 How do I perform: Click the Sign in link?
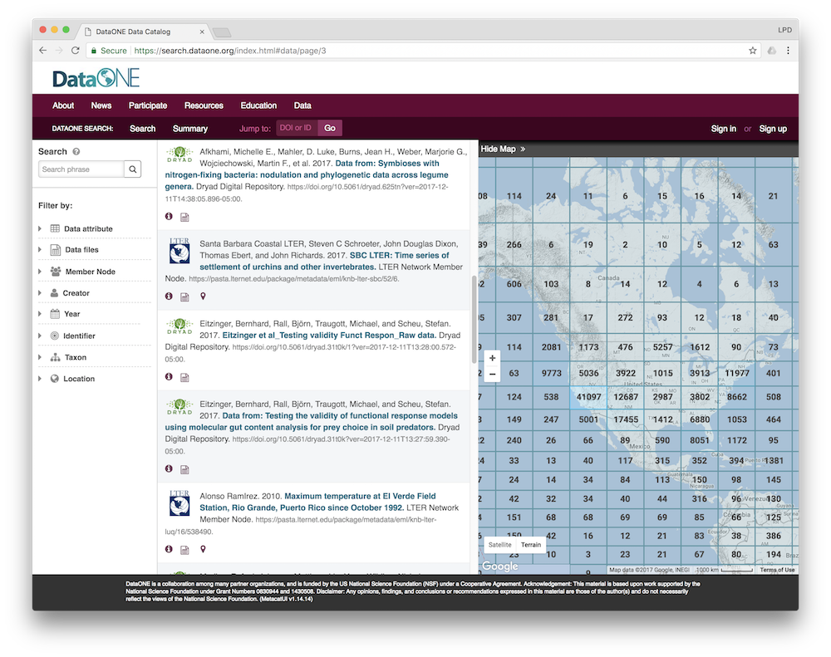point(723,129)
